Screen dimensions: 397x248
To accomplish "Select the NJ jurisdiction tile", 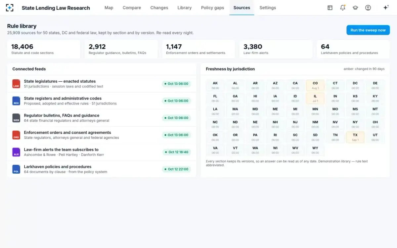I will (295, 124).
